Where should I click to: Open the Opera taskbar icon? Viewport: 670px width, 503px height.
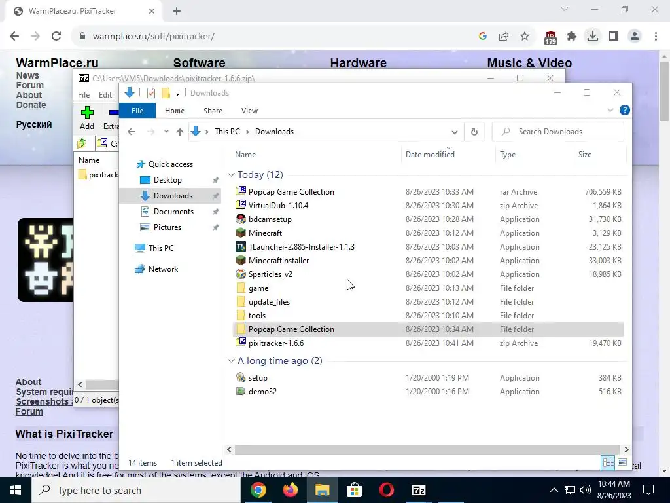(386, 490)
